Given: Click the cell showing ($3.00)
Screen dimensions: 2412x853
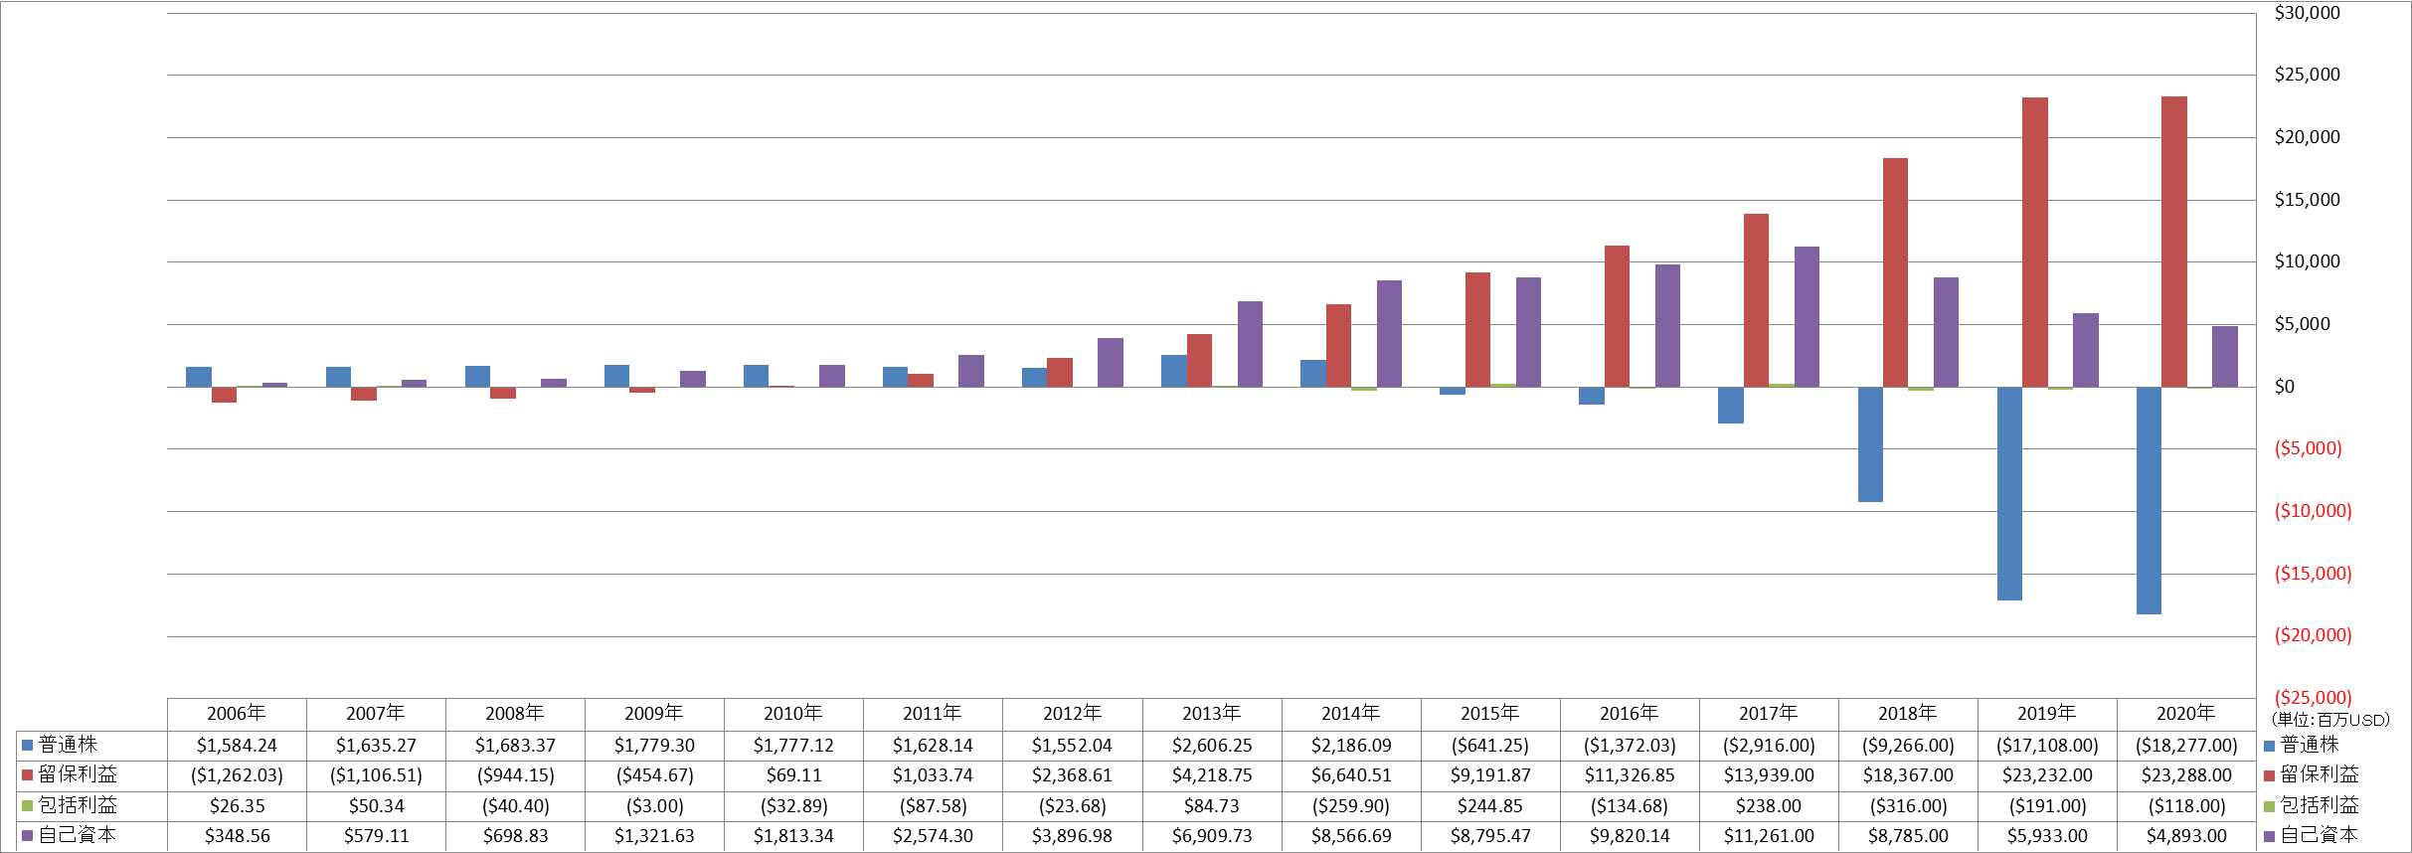Looking at the screenshot, I should coord(654,805).
